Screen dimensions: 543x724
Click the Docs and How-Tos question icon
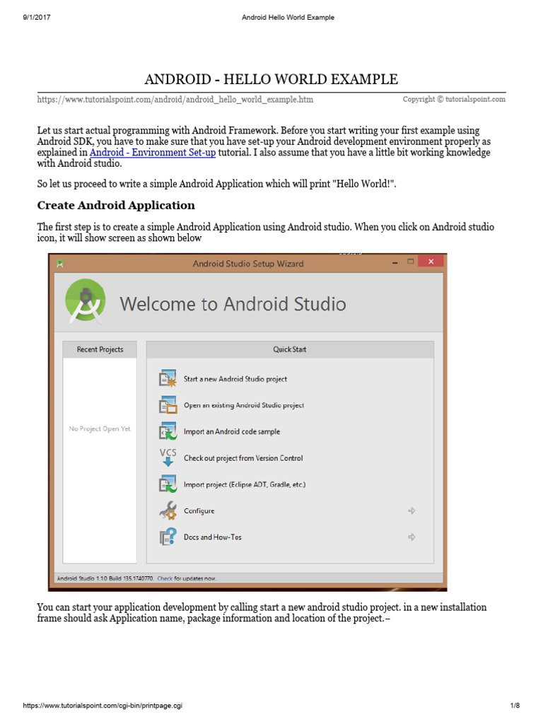tap(168, 537)
